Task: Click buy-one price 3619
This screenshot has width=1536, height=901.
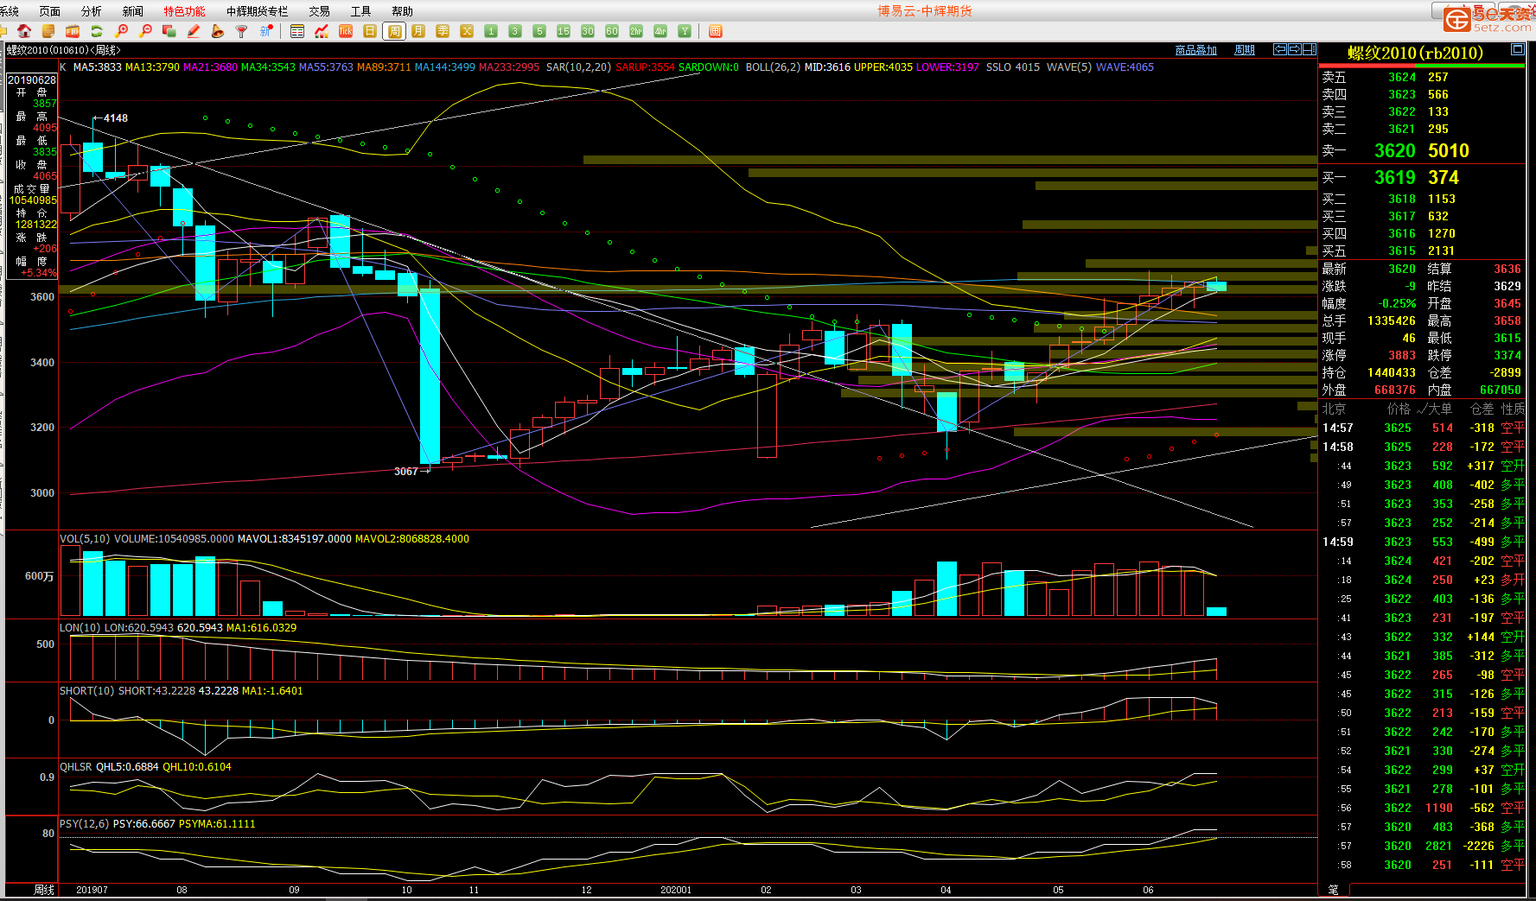Action: (1395, 178)
